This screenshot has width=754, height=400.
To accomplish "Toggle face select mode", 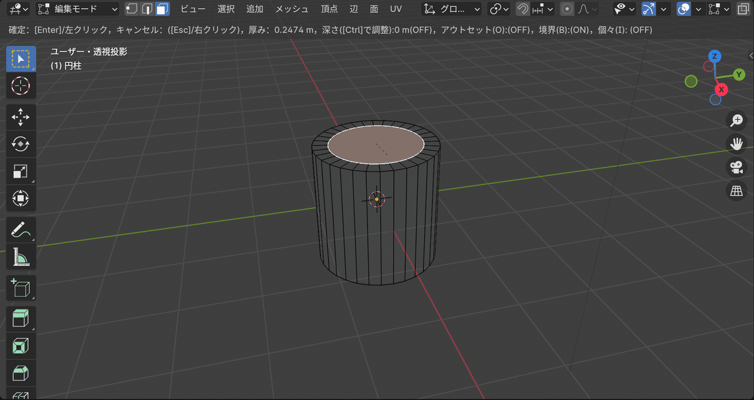I will click(163, 9).
